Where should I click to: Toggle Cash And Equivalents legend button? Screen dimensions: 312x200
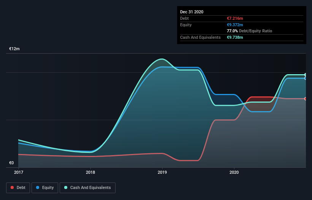pos(87,188)
